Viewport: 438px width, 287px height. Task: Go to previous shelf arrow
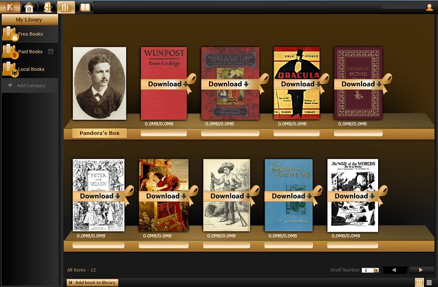click(395, 270)
